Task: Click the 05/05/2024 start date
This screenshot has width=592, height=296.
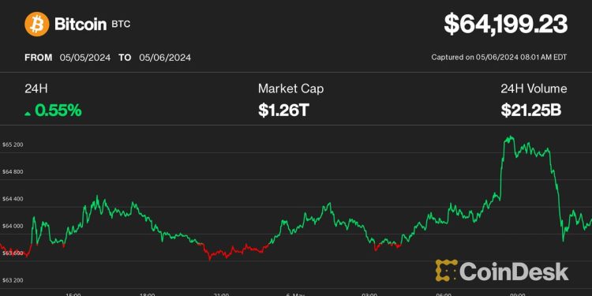Action: point(85,58)
